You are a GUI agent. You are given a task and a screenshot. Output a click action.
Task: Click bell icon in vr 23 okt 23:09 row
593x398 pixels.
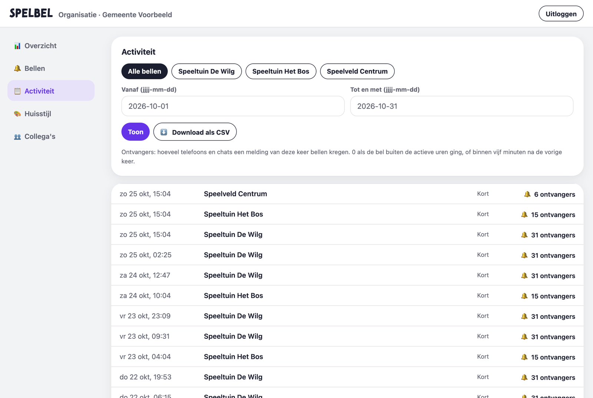pos(524,316)
